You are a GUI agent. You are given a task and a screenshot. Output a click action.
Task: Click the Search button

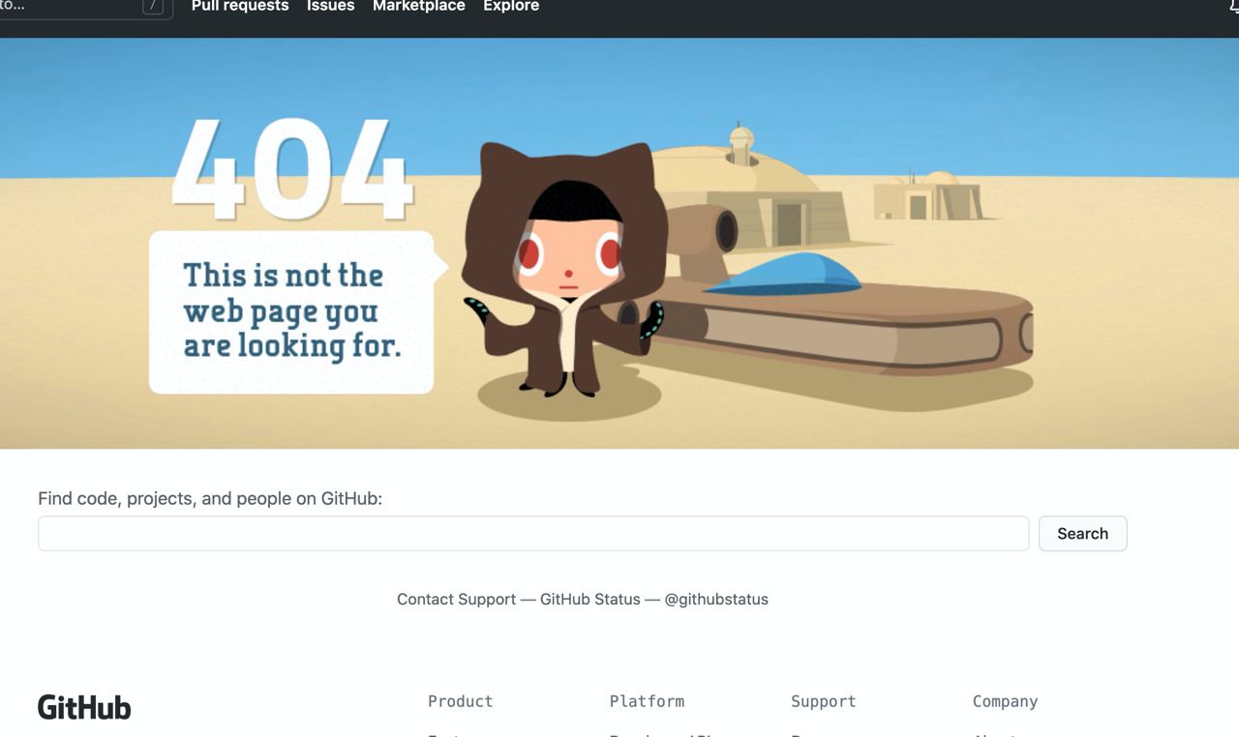(x=1082, y=533)
